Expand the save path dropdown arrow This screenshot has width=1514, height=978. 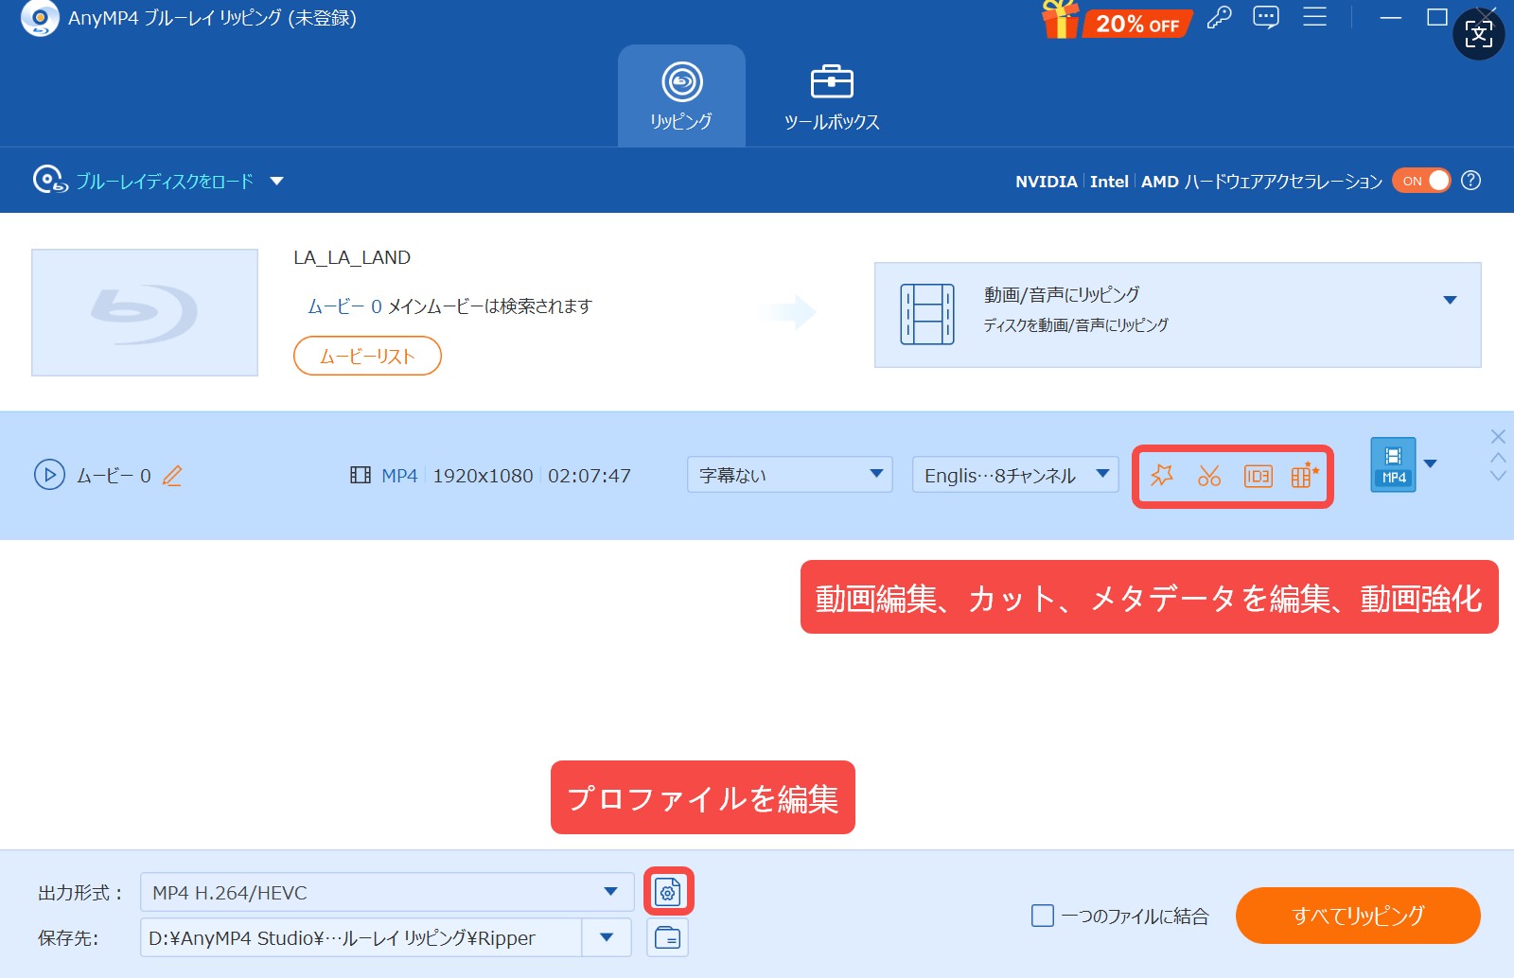pyautogui.click(x=607, y=937)
